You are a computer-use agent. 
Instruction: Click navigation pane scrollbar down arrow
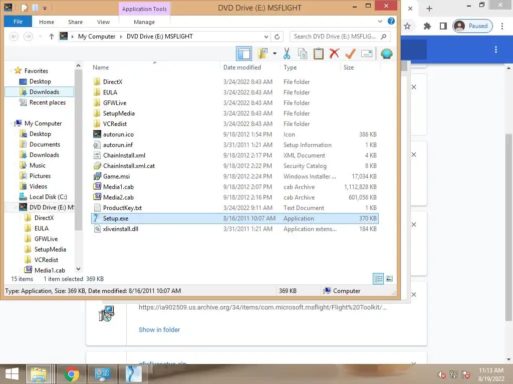pos(78,269)
